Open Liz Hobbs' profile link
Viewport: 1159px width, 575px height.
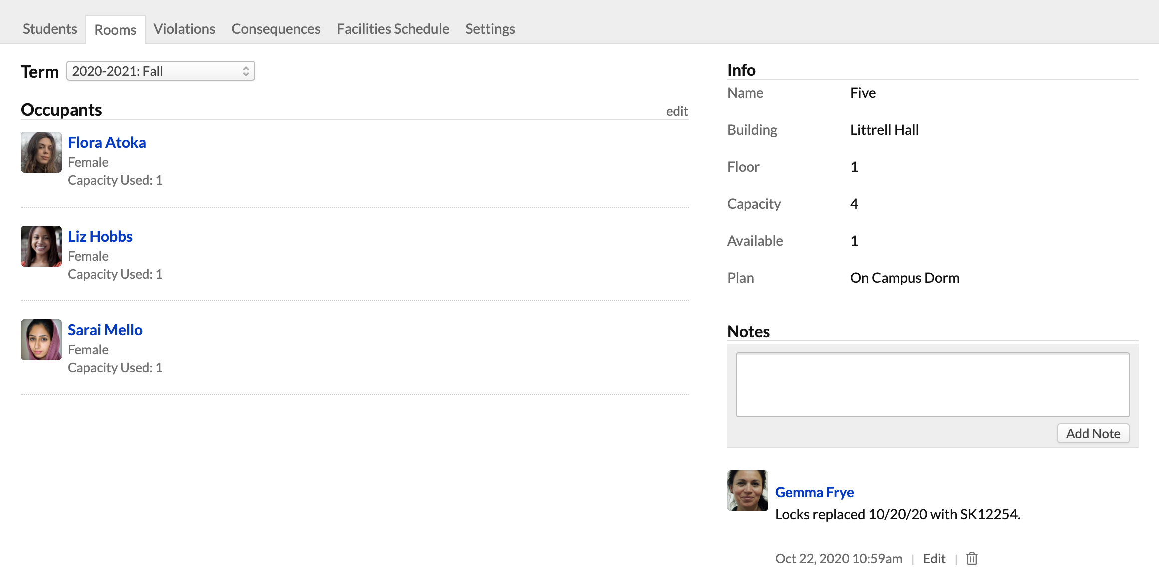click(x=100, y=236)
